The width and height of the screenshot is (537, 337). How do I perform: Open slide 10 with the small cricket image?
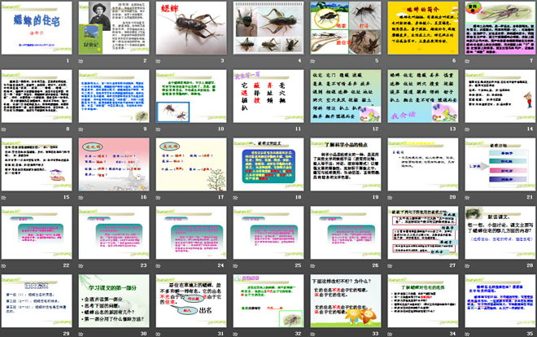(191, 98)
